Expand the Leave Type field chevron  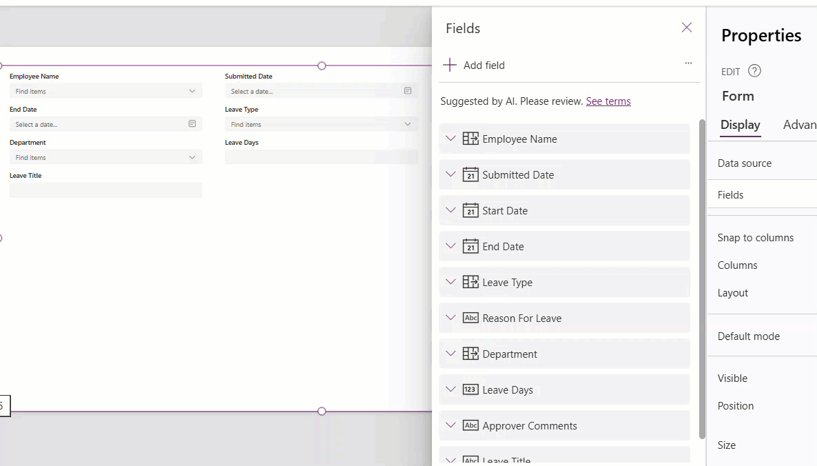point(451,282)
